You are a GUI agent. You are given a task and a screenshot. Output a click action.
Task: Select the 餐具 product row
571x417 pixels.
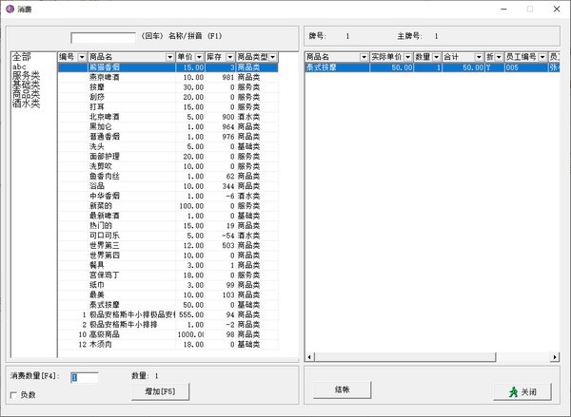(x=168, y=265)
